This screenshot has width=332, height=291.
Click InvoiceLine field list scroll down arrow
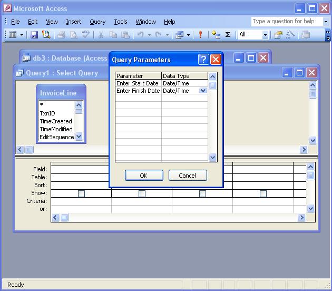[79, 137]
